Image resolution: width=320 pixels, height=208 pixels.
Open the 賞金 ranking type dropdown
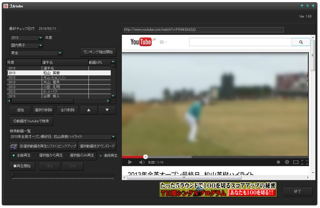click(x=60, y=53)
